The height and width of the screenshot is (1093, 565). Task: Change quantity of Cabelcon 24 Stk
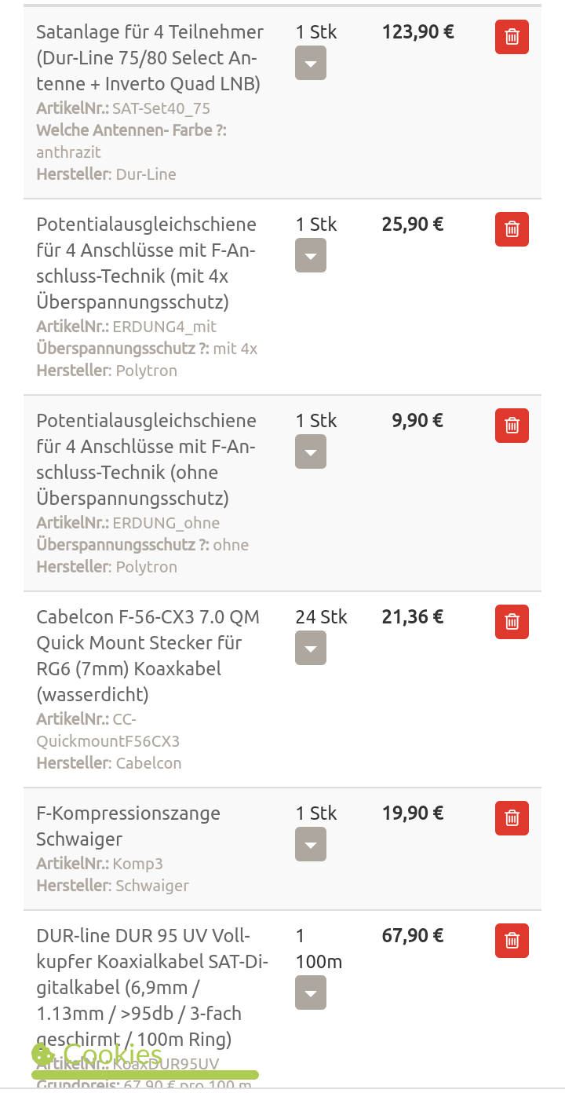310,649
